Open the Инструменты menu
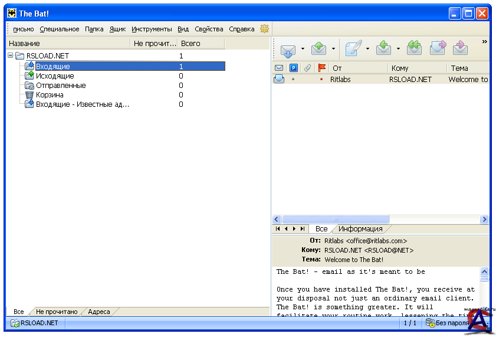 [152, 29]
